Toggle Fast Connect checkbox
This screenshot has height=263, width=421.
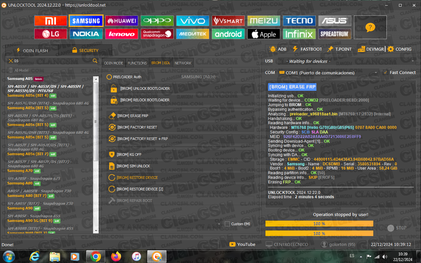tap(399, 72)
